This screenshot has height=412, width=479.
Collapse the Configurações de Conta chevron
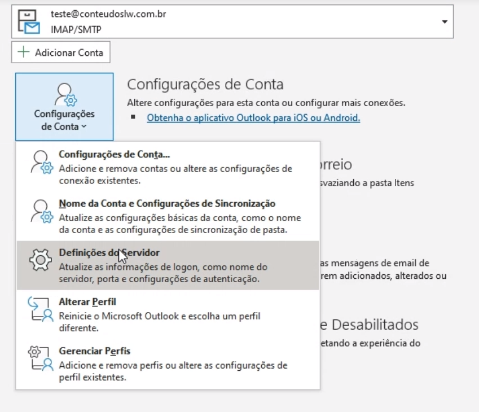tap(84, 127)
